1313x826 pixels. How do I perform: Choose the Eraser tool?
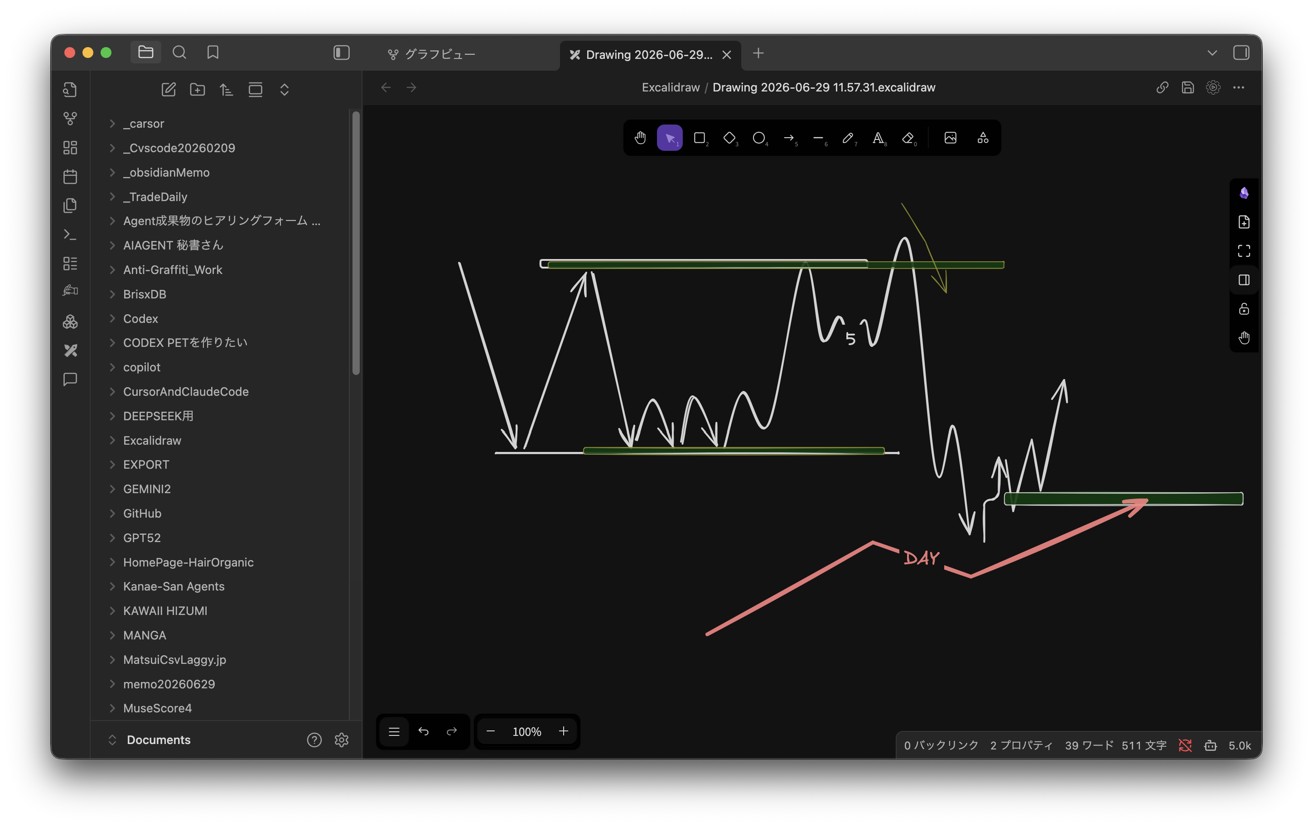coord(908,138)
